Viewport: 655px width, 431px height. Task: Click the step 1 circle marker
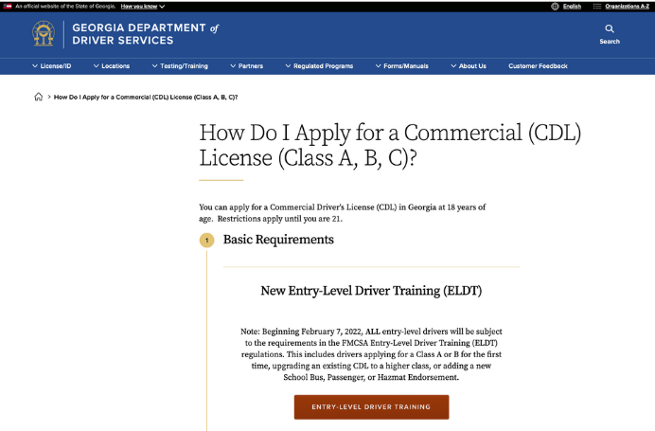click(206, 241)
